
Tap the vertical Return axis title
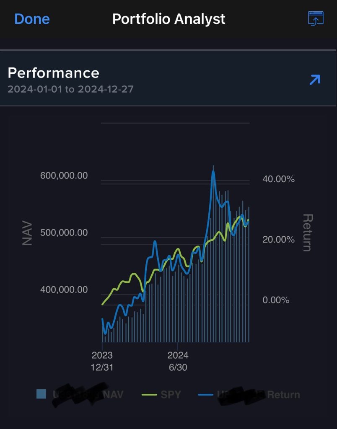point(307,233)
